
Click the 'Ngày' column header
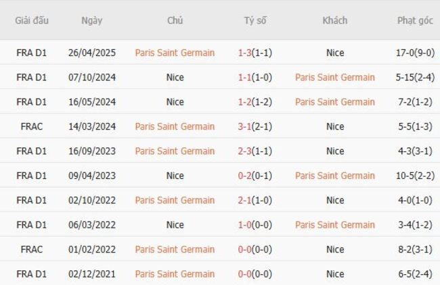click(92, 20)
